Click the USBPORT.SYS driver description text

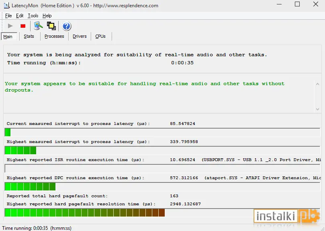click(x=261, y=159)
